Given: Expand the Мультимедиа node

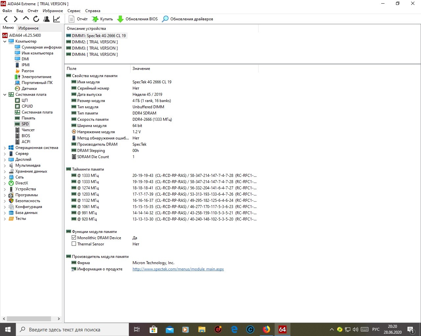Looking at the screenshot, I should [5, 166].
